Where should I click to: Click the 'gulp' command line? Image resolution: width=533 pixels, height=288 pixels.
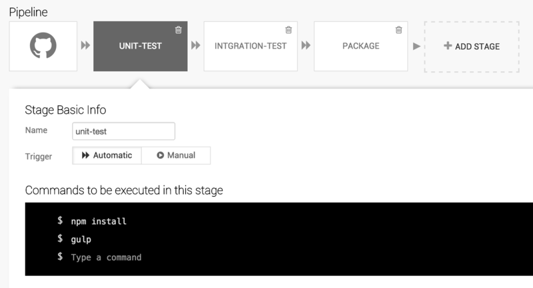pos(81,239)
